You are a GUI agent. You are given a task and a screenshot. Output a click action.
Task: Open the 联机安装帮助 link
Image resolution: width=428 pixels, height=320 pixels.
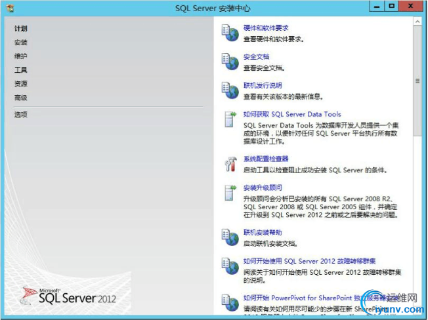[263, 232]
